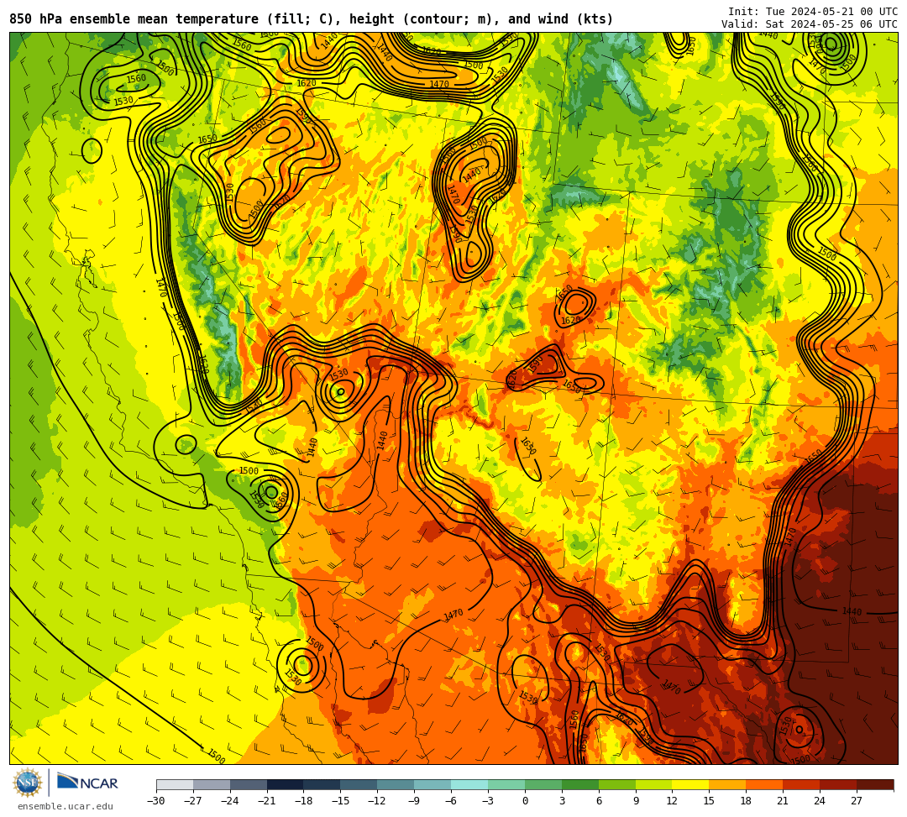Click the 27 colorbar tick label

[857, 801]
